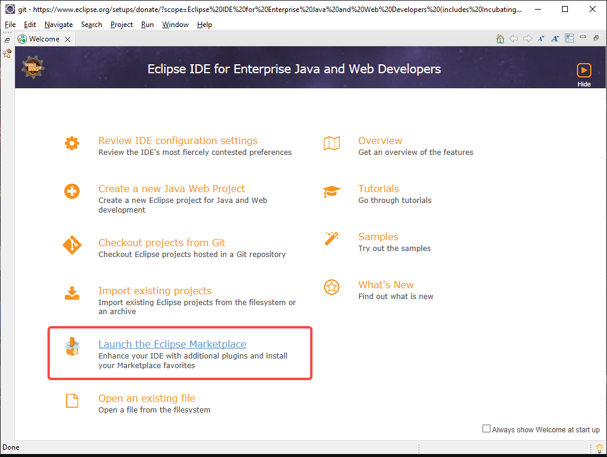This screenshot has width=607, height=457.
Task: Click the restore icon in the left trim bar
Action: pyautogui.click(x=7, y=40)
